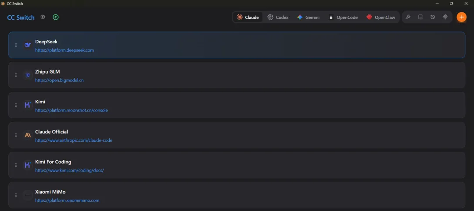Close the CC Switch window
Screen dimensions: 474x211
click(x=466, y=4)
